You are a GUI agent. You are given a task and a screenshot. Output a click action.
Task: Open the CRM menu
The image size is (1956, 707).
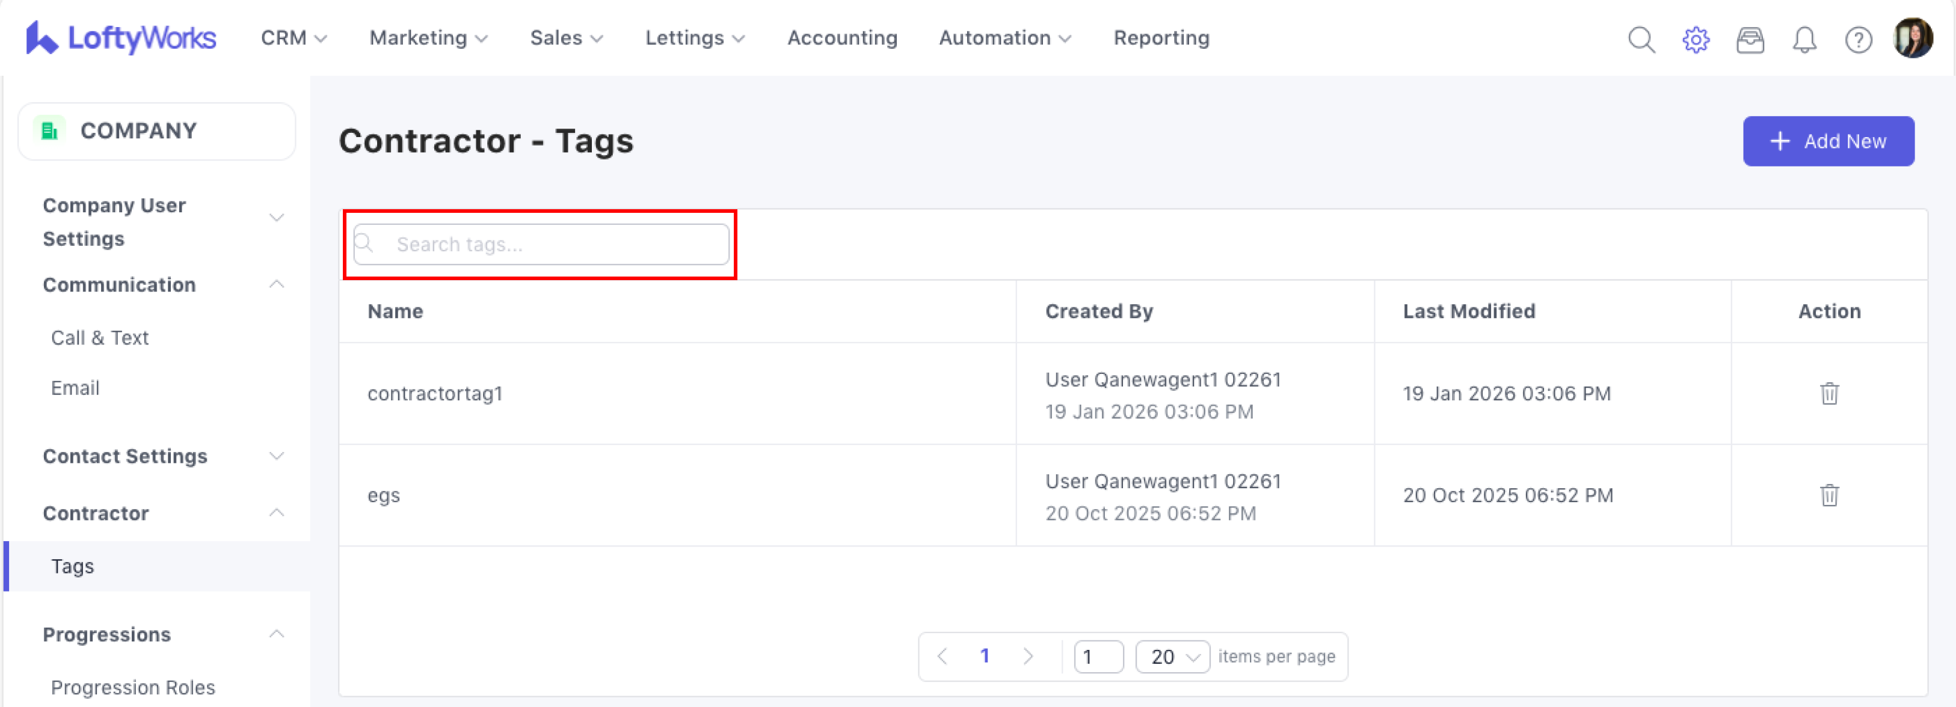pos(293,38)
